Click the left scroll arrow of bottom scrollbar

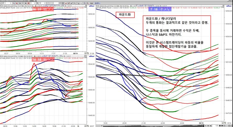click(102, 126)
